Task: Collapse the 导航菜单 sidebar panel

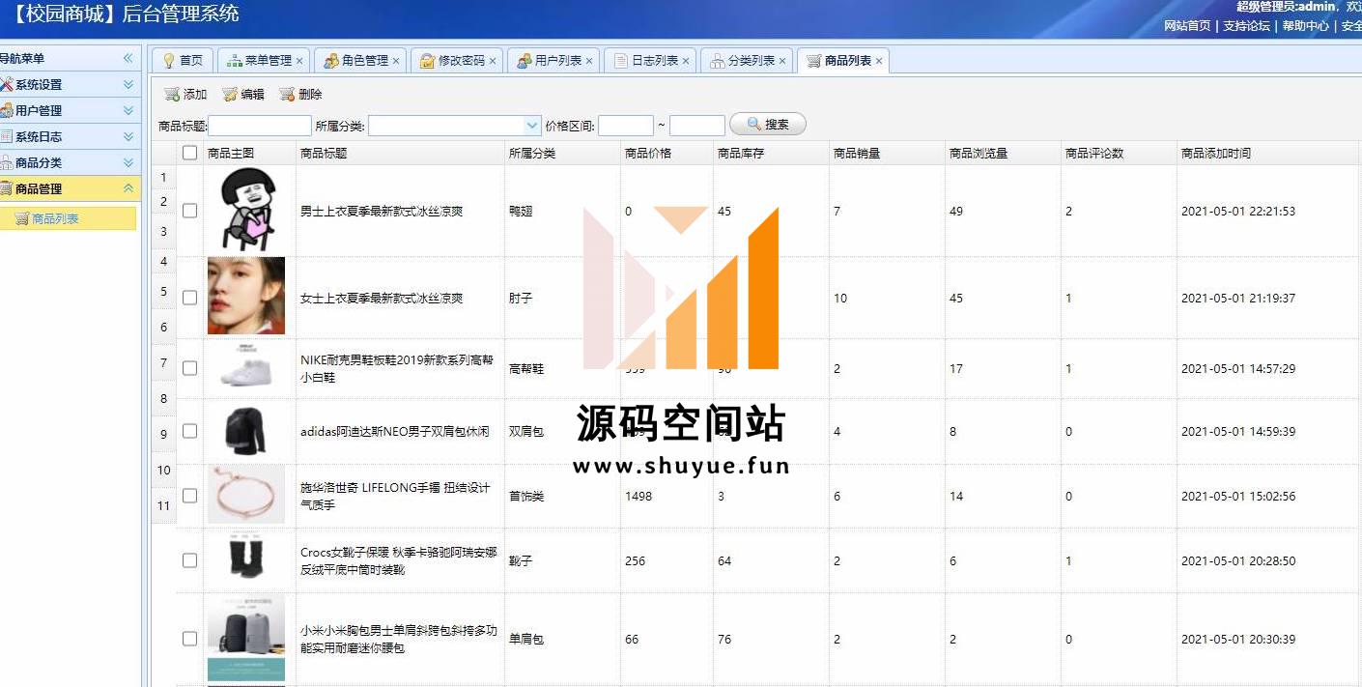Action: [x=128, y=59]
